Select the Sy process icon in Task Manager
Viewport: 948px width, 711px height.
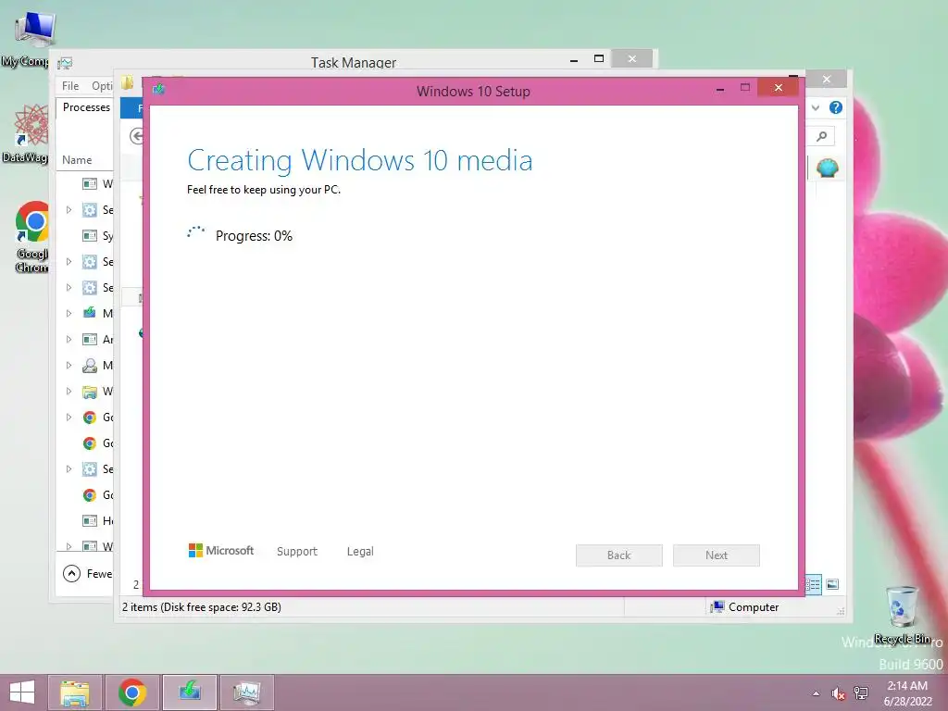coord(90,236)
